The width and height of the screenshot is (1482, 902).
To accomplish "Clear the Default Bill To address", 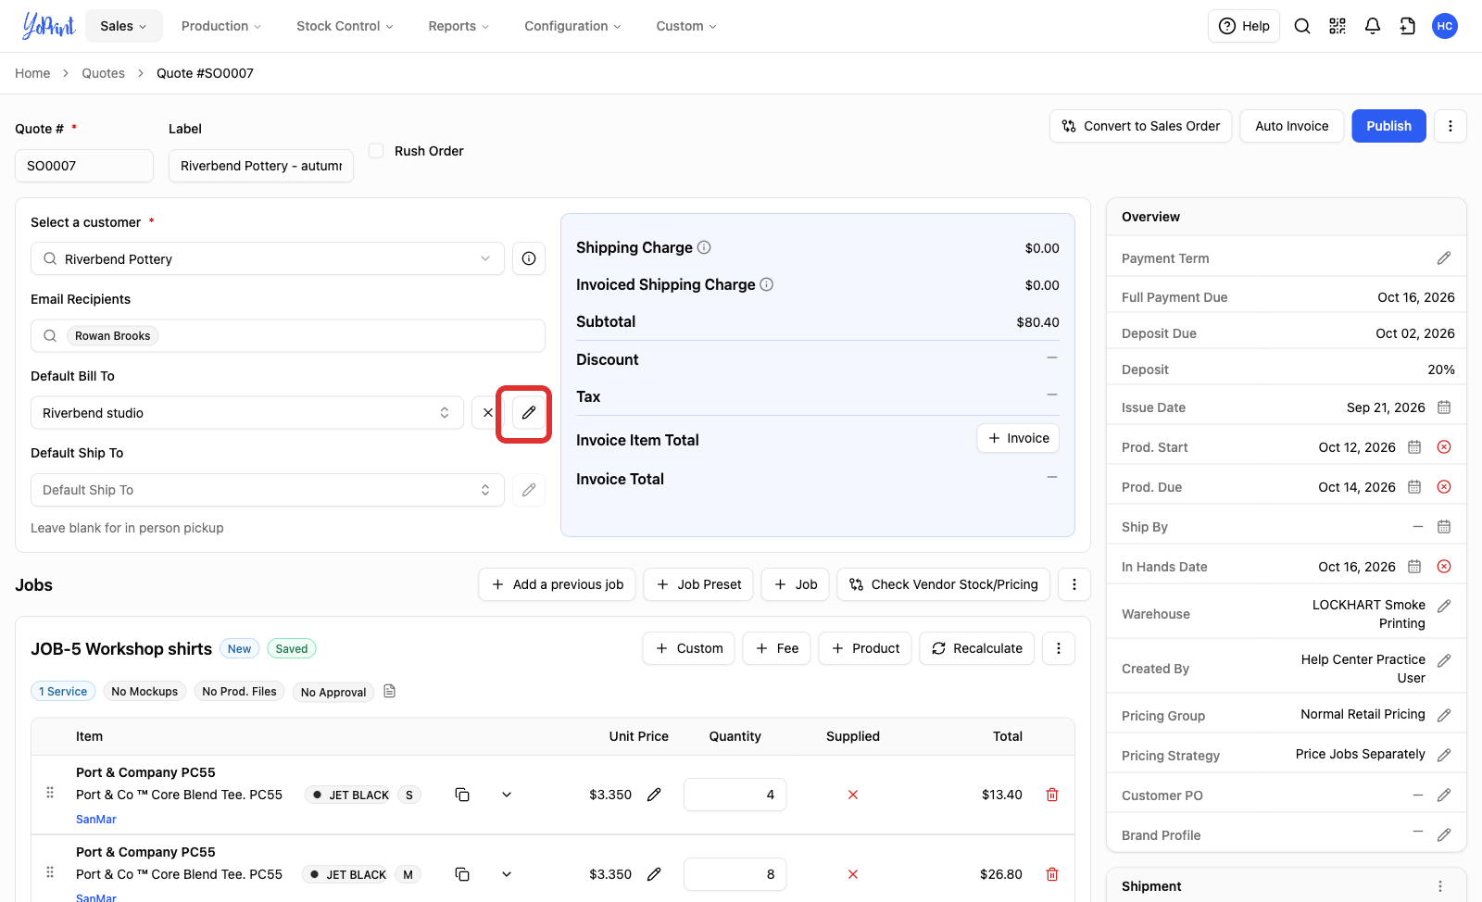I will pos(487,413).
